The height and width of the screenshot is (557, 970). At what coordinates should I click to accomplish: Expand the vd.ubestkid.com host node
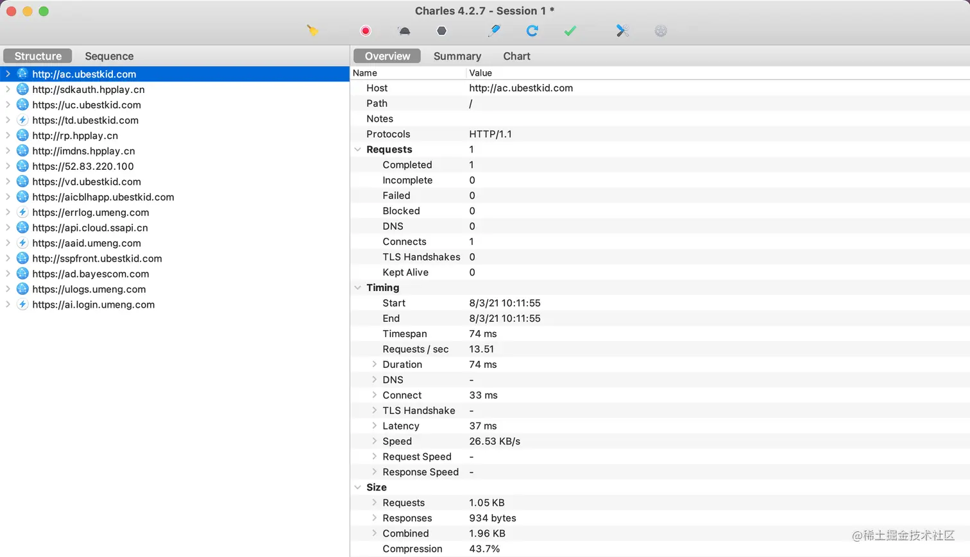8,181
